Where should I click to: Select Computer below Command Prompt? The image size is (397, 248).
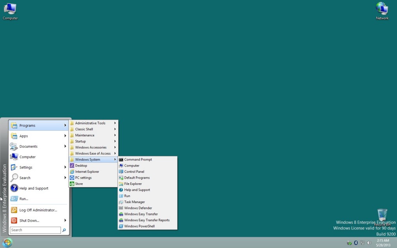(x=147, y=165)
